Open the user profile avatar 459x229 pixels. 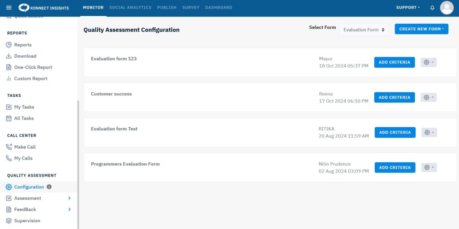[x=447, y=8]
